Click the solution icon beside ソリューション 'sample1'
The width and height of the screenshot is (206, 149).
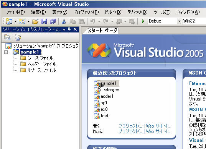pos(8,46)
